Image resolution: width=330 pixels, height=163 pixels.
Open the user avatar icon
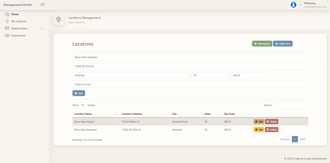point(293,5)
